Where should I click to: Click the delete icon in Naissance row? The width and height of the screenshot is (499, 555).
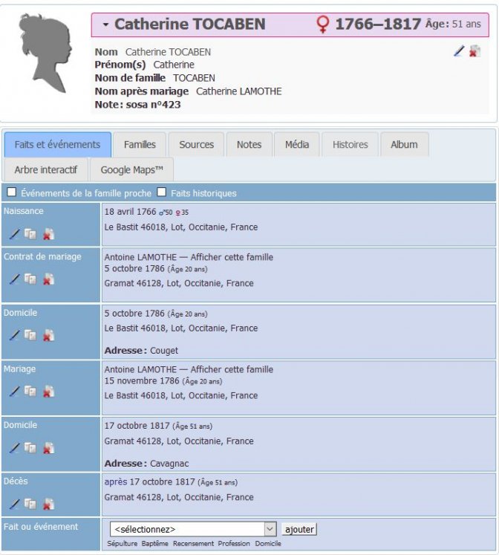[x=48, y=234]
